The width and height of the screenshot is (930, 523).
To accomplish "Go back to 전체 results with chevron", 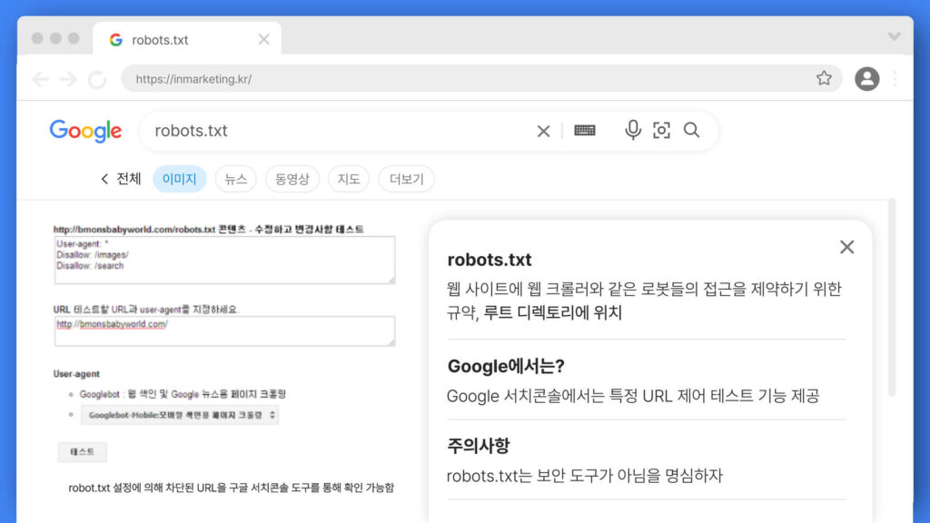I will pyautogui.click(x=121, y=179).
